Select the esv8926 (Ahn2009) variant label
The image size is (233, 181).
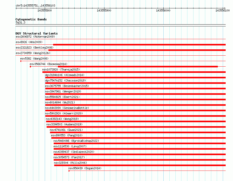pos(29,42)
